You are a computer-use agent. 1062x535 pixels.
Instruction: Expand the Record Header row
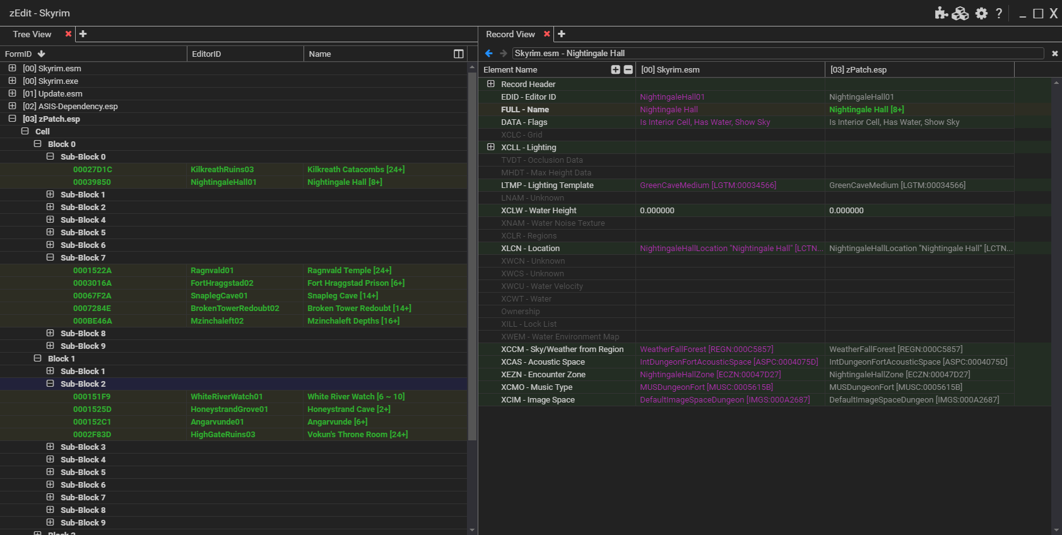[x=491, y=84]
